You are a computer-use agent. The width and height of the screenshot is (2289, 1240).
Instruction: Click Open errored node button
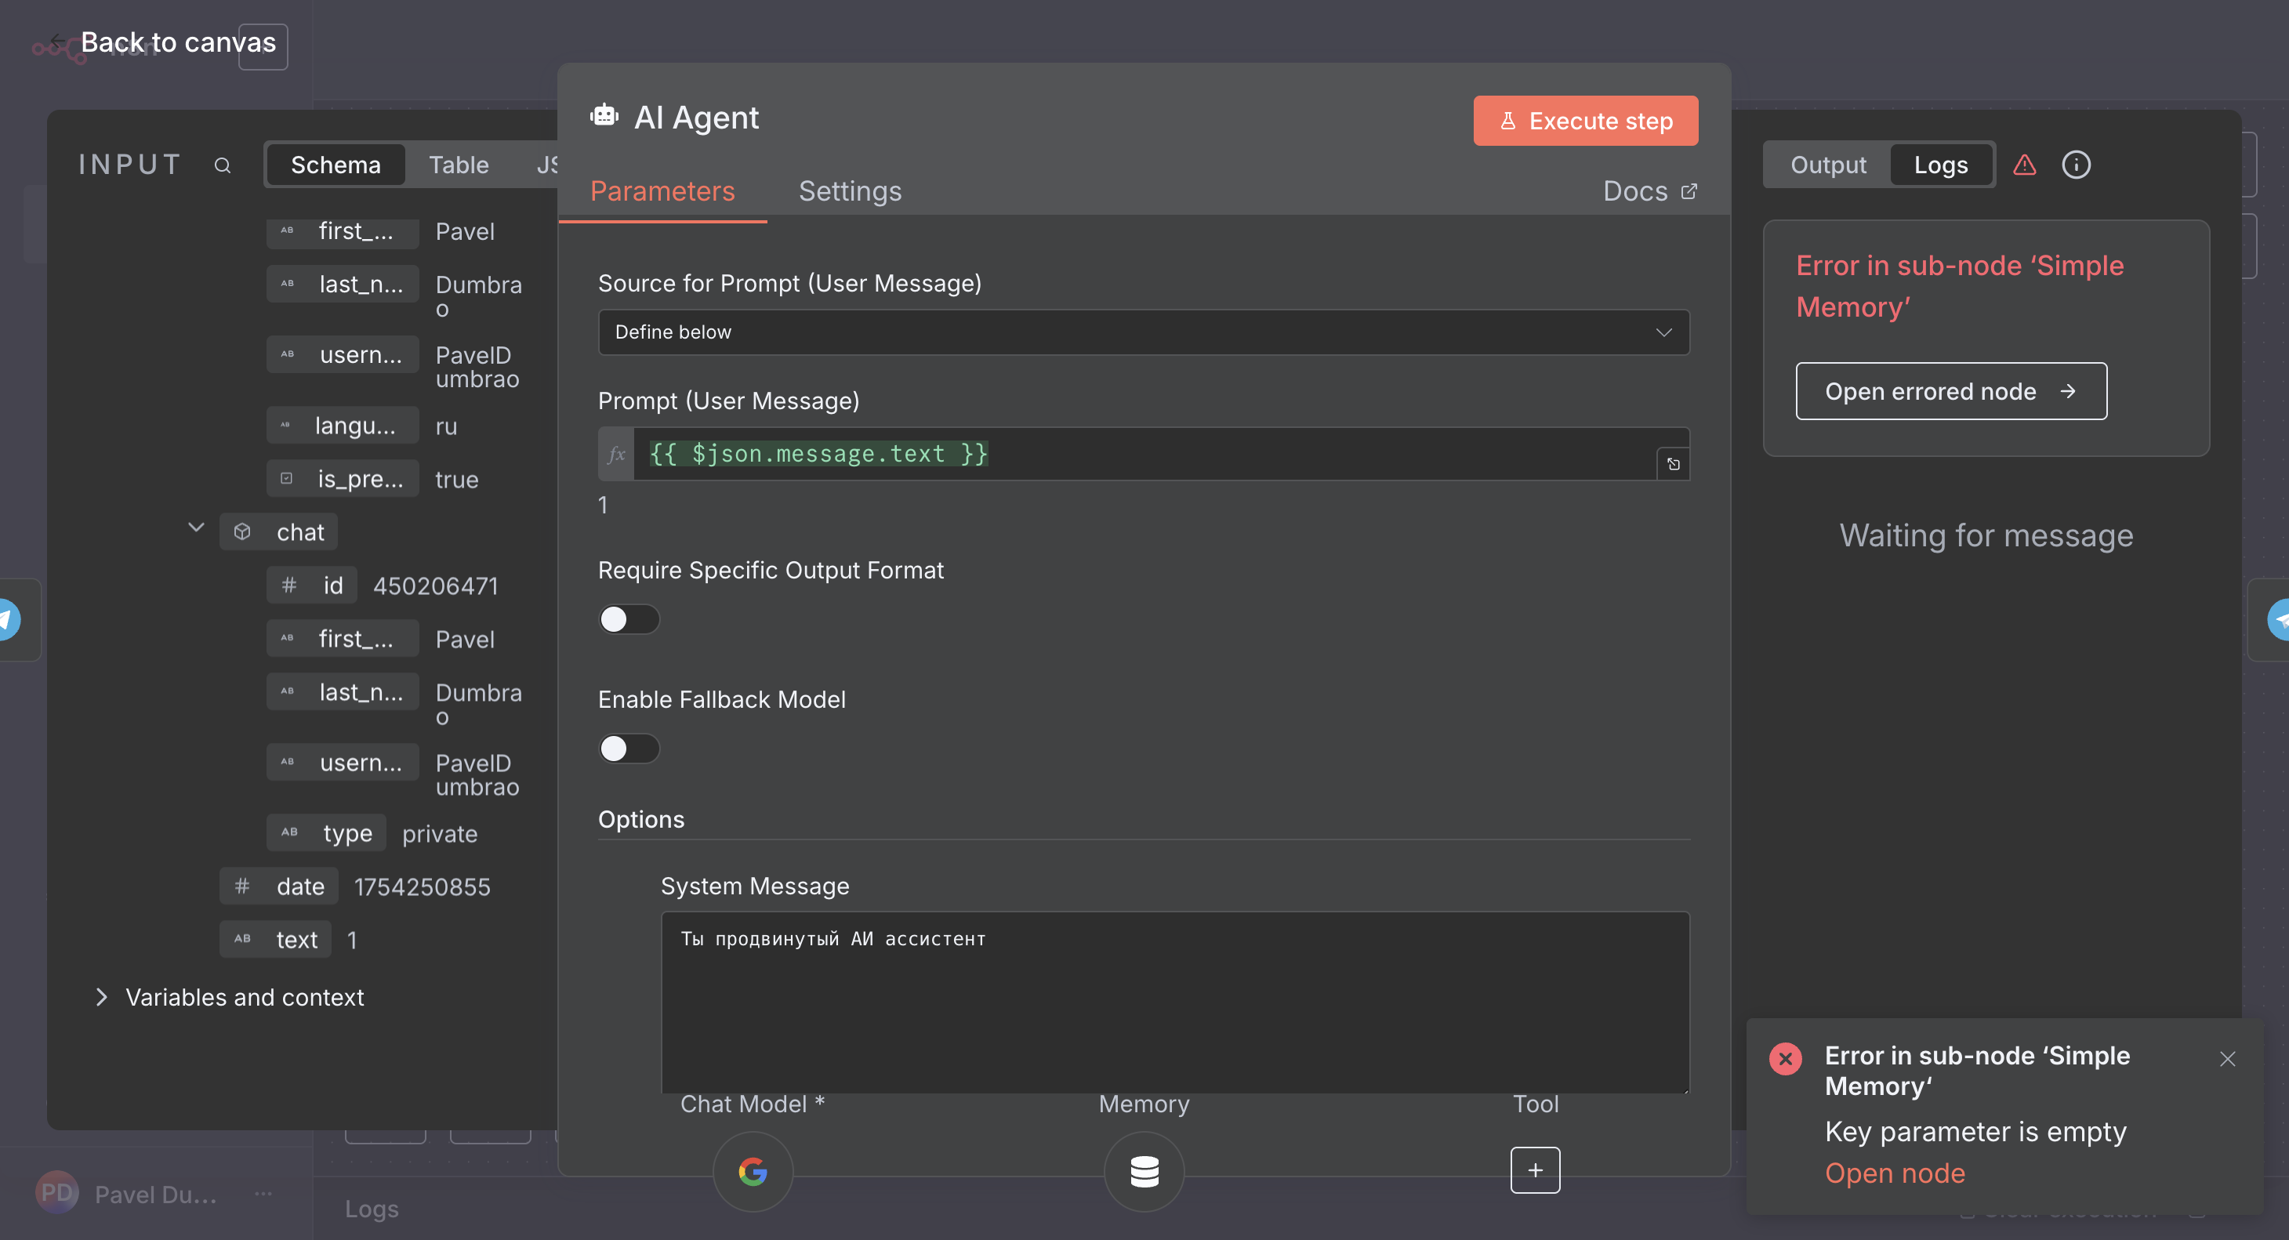coord(1950,391)
